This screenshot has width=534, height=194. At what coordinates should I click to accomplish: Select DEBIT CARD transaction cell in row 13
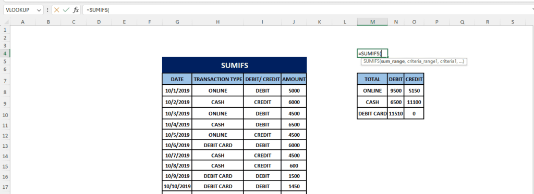(217, 145)
